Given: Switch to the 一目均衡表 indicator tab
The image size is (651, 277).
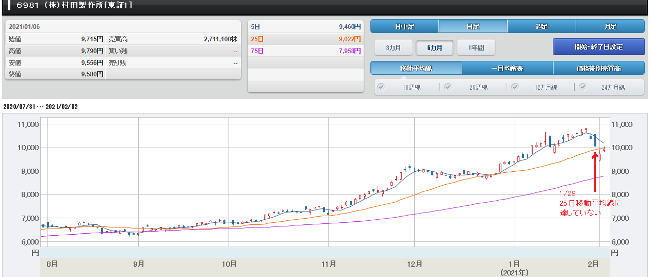Looking at the screenshot, I should (507, 68).
